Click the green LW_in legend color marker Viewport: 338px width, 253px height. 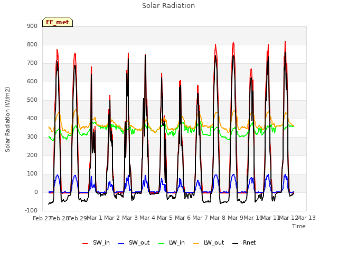(162, 244)
